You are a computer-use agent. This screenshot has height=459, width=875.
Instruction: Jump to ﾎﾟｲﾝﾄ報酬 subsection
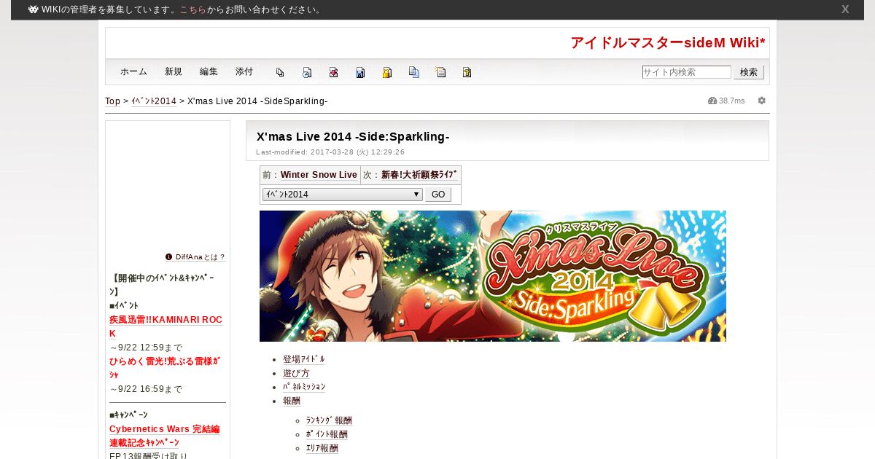tap(327, 434)
